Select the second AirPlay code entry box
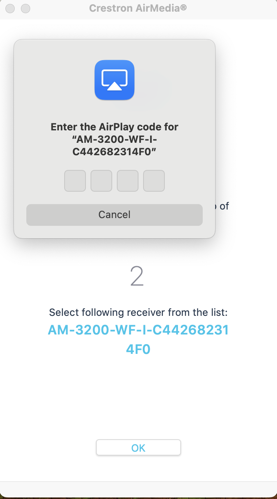 (x=101, y=180)
